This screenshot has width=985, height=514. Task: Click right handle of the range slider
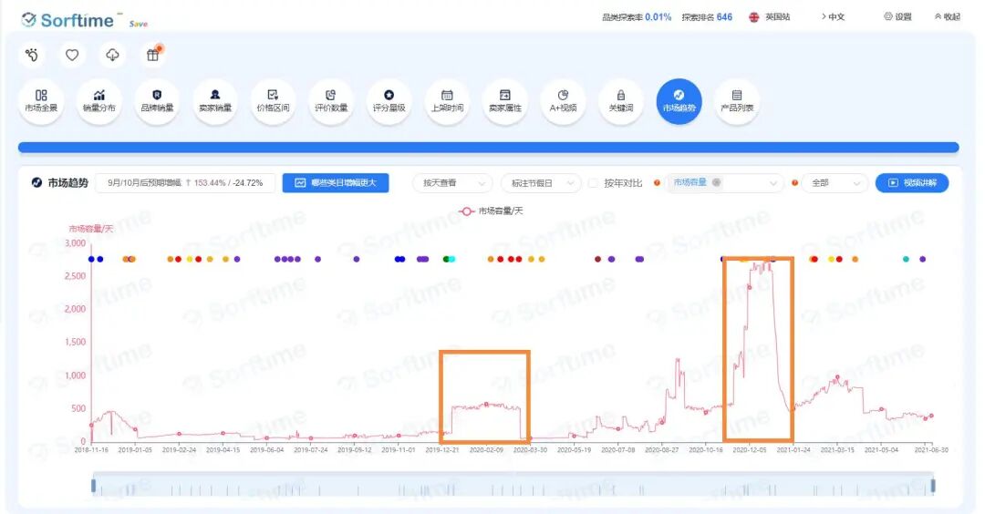[933, 485]
